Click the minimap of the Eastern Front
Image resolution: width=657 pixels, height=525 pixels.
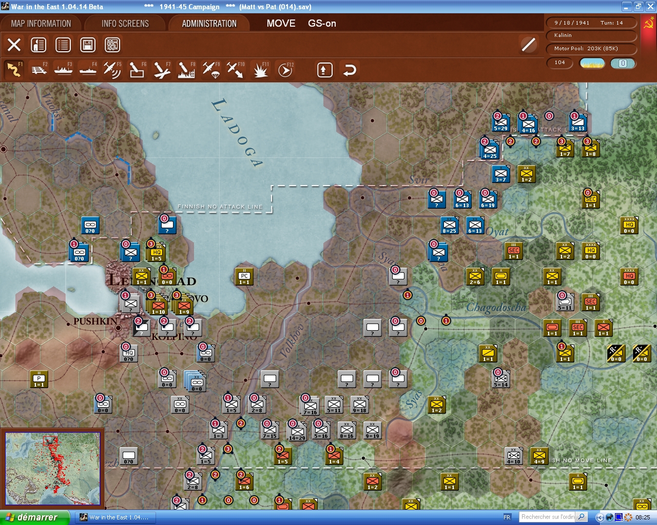coord(53,469)
